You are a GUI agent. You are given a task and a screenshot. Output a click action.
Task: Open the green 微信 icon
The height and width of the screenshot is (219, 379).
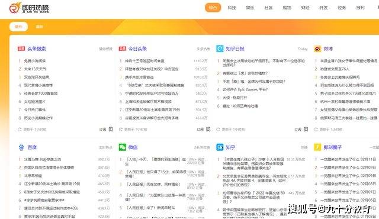pyautogui.click(x=123, y=147)
